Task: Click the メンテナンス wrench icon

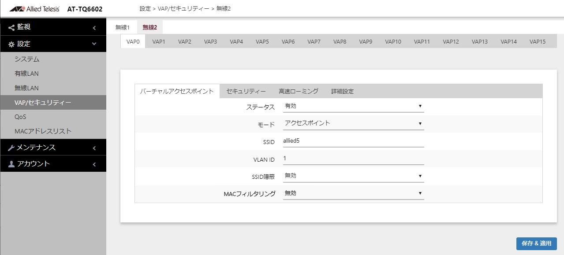Action: [11, 148]
